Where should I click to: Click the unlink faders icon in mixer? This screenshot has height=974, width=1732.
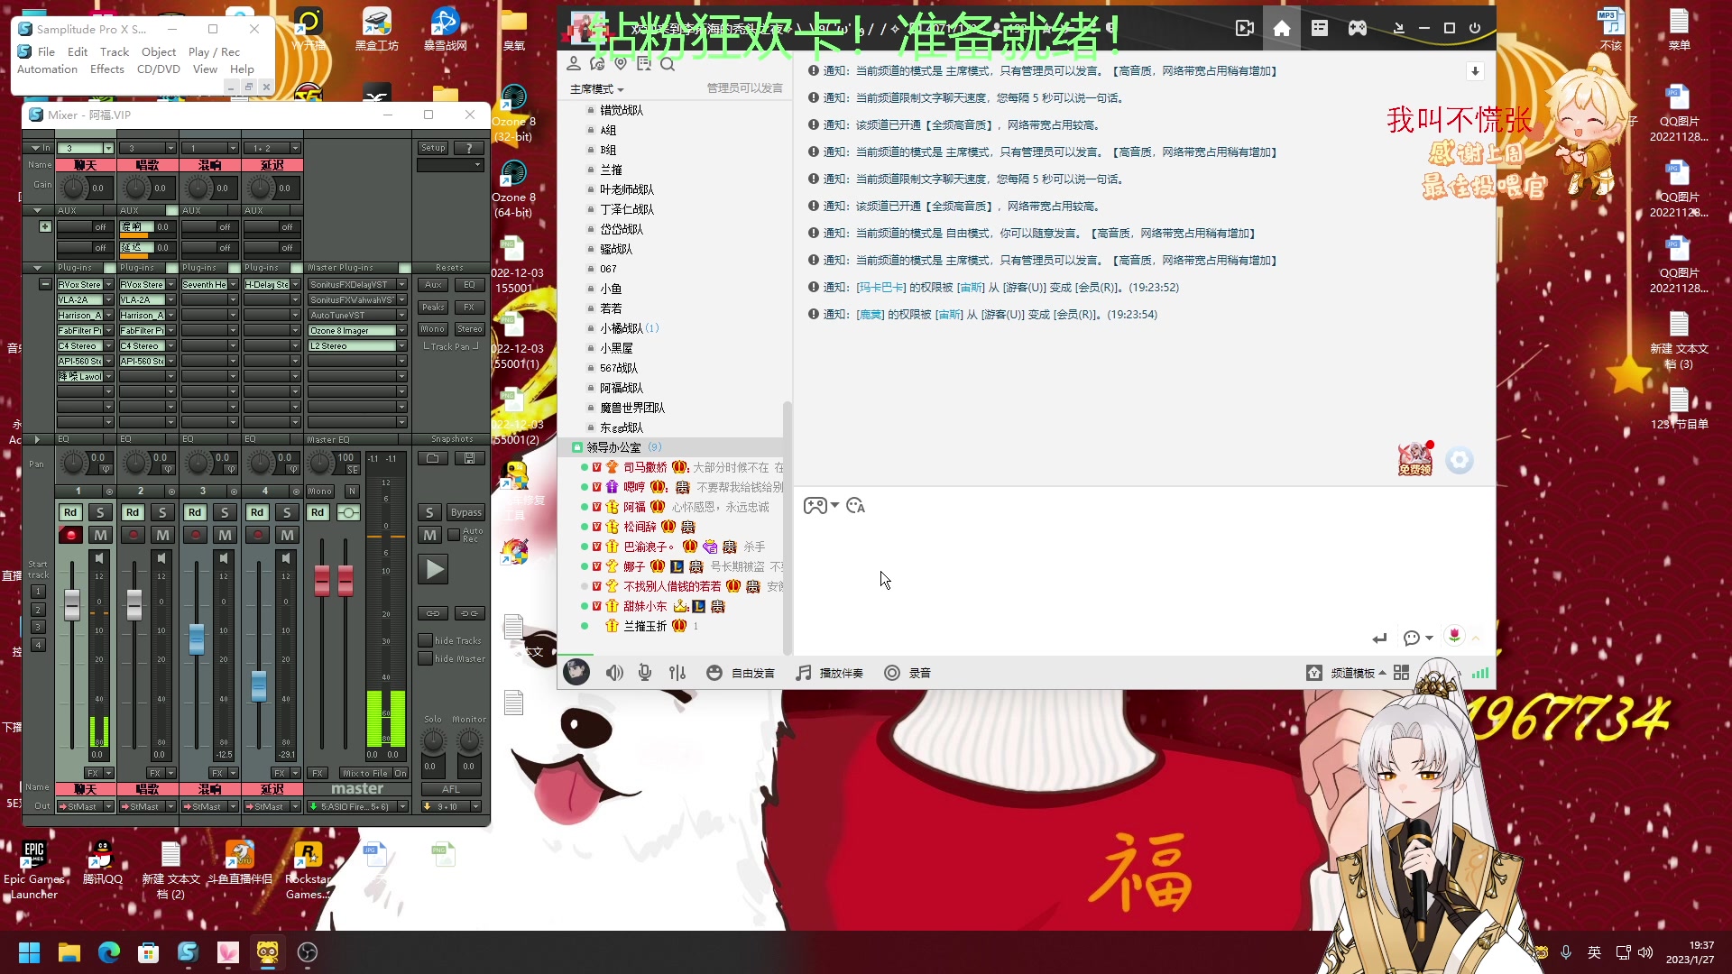click(x=469, y=613)
